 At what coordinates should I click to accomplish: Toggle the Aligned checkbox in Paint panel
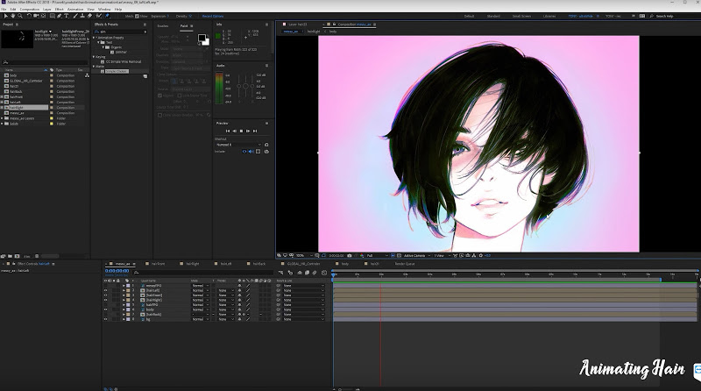click(x=160, y=96)
